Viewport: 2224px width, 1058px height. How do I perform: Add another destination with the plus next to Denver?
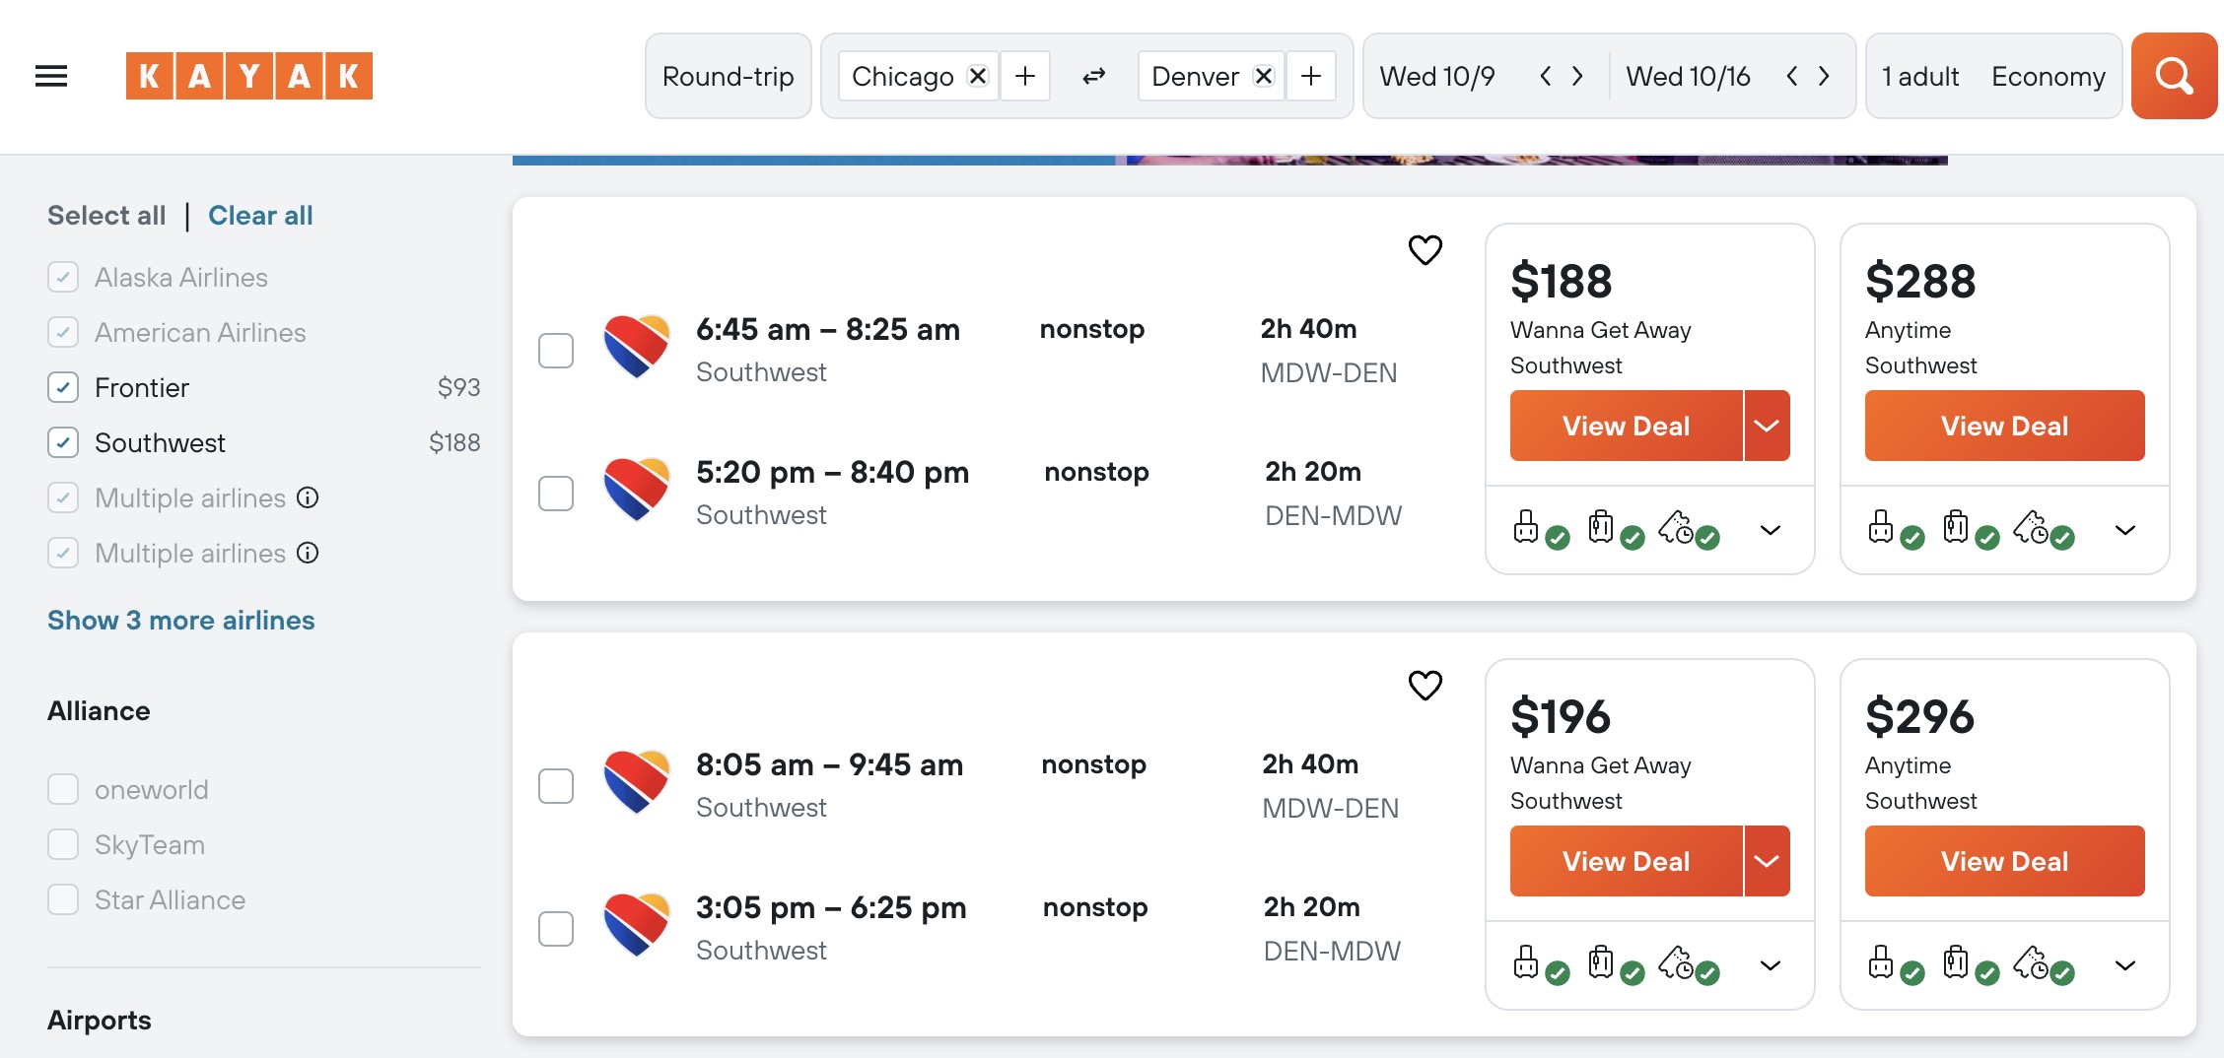[1311, 76]
